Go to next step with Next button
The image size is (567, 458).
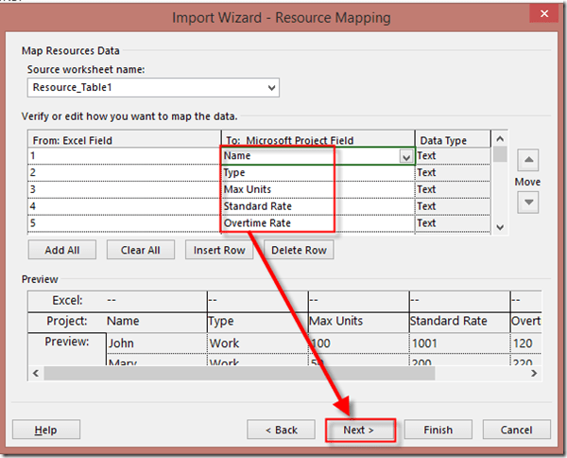359,430
